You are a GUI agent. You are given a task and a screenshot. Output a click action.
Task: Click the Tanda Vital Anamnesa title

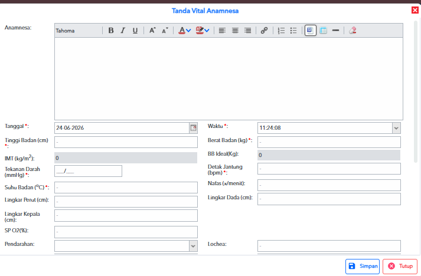[x=205, y=11]
